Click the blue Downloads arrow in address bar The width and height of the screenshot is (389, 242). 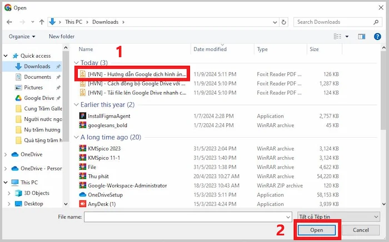(52, 22)
